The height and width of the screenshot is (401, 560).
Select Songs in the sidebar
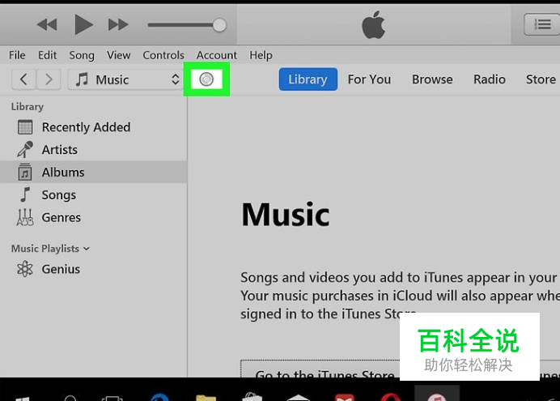(94, 194)
